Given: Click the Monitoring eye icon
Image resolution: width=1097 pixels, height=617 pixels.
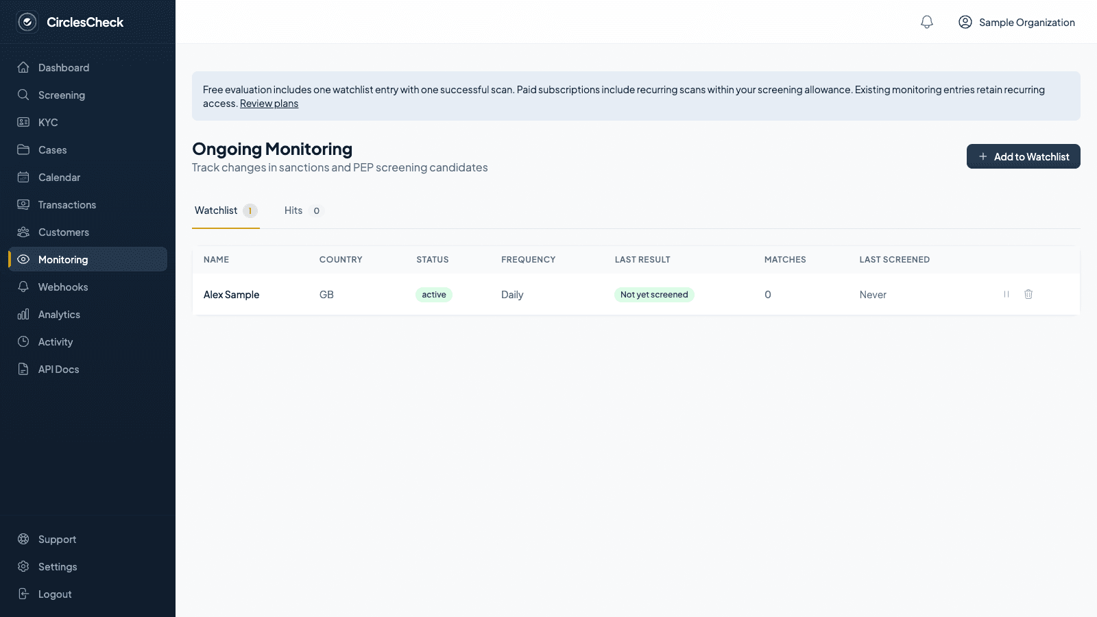Looking at the screenshot, I should [23, 259].
